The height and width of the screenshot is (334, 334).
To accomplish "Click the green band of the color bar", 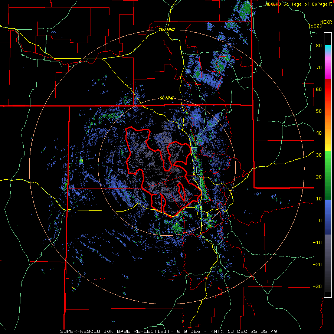I will 328,175.
